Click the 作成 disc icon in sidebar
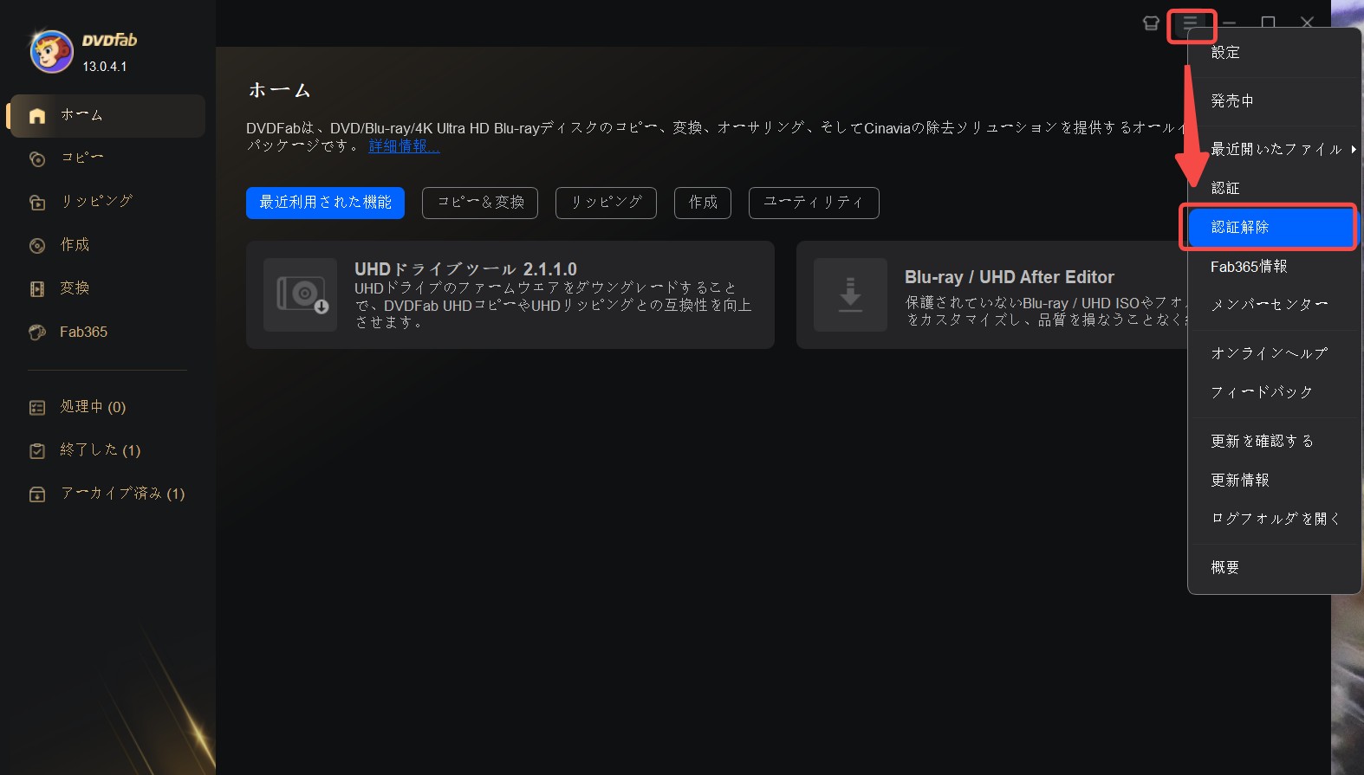 pos(37,246)
